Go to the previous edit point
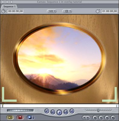 (x=47, y=111)
